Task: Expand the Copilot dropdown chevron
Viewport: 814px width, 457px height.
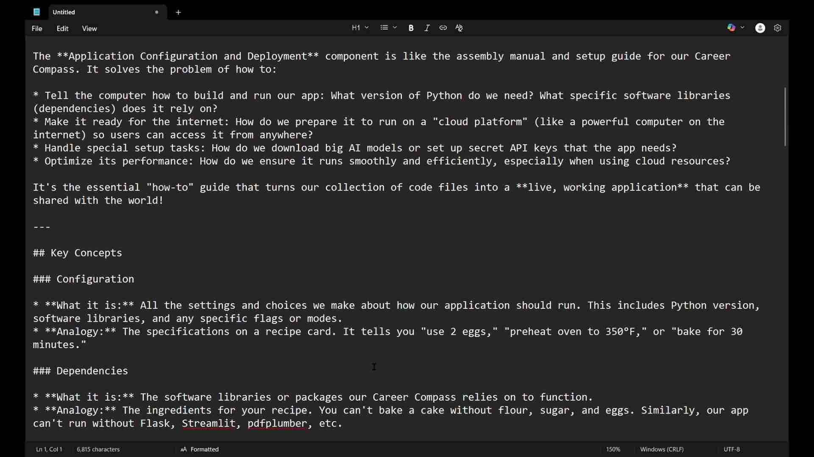Action: coord(743,28)
